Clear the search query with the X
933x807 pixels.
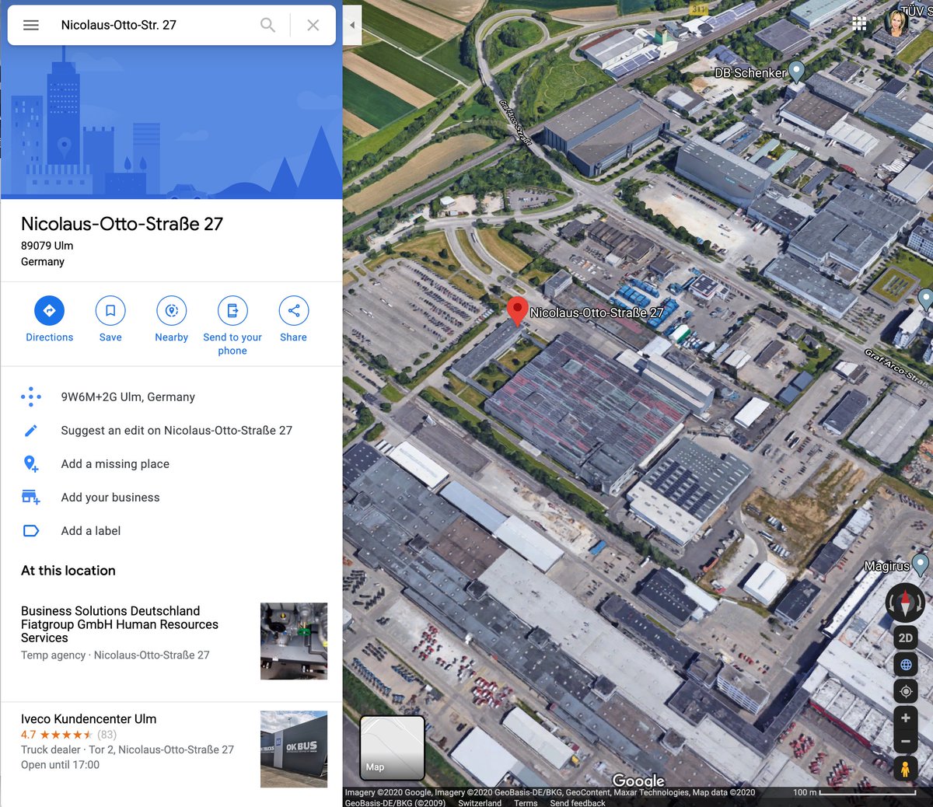312,24
